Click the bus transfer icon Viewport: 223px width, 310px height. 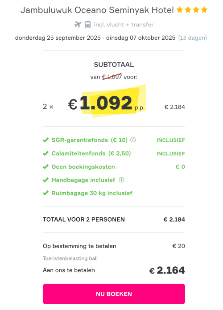(88, 25)
